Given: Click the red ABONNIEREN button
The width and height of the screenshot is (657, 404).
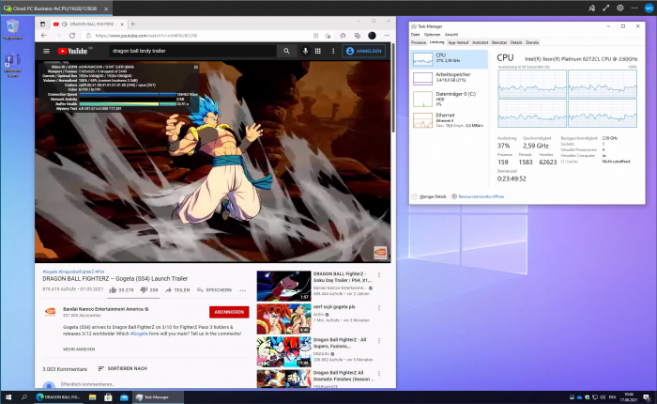Looking at the screenshot, I should point(229,312).
